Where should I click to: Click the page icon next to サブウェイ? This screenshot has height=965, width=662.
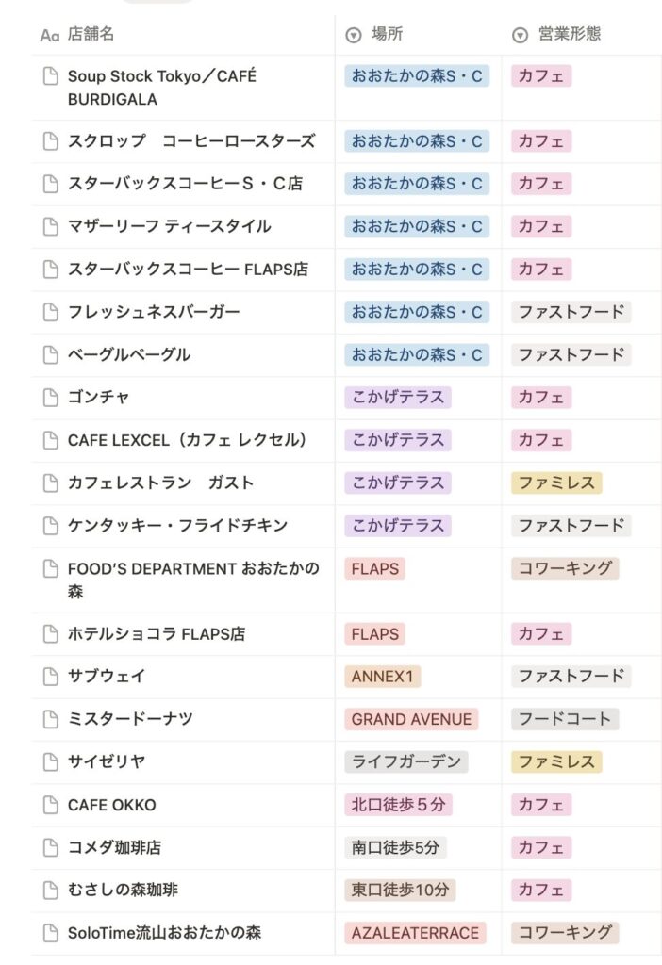tap(51, 676)
